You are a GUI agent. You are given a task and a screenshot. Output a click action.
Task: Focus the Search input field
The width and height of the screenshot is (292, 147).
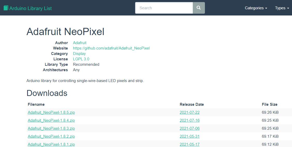(164, 8)
